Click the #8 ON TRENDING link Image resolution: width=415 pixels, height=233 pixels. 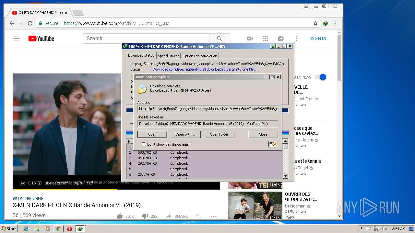[x=28, y=198]
